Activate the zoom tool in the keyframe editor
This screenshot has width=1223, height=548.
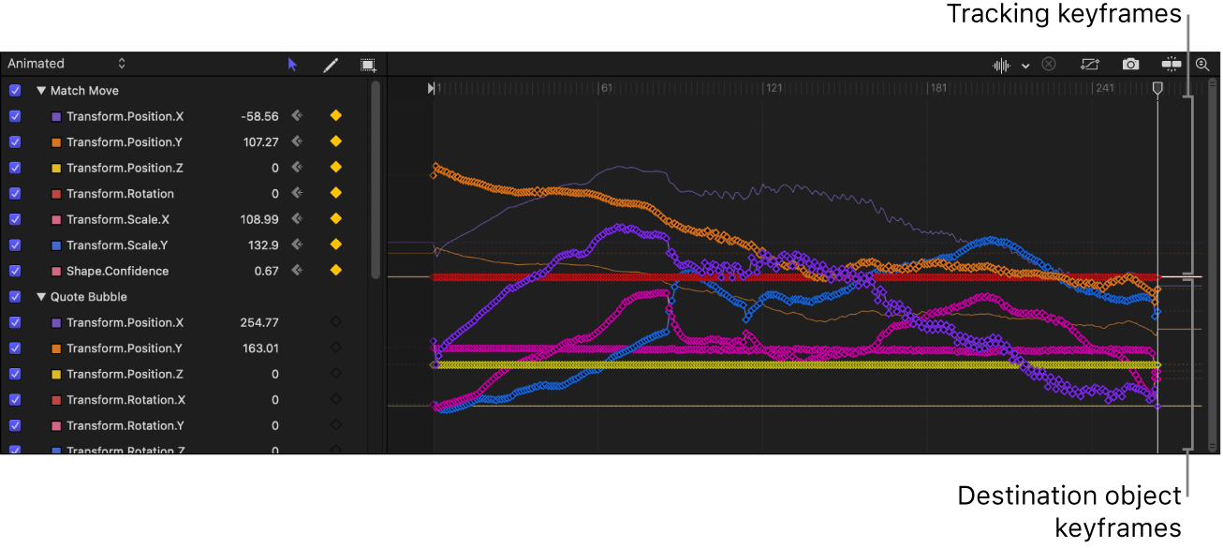[x=1203, y=65]
